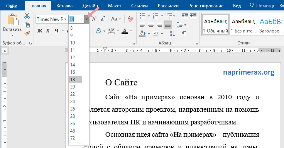
Task: Select font size 12 from list
Action: (79, 58)
